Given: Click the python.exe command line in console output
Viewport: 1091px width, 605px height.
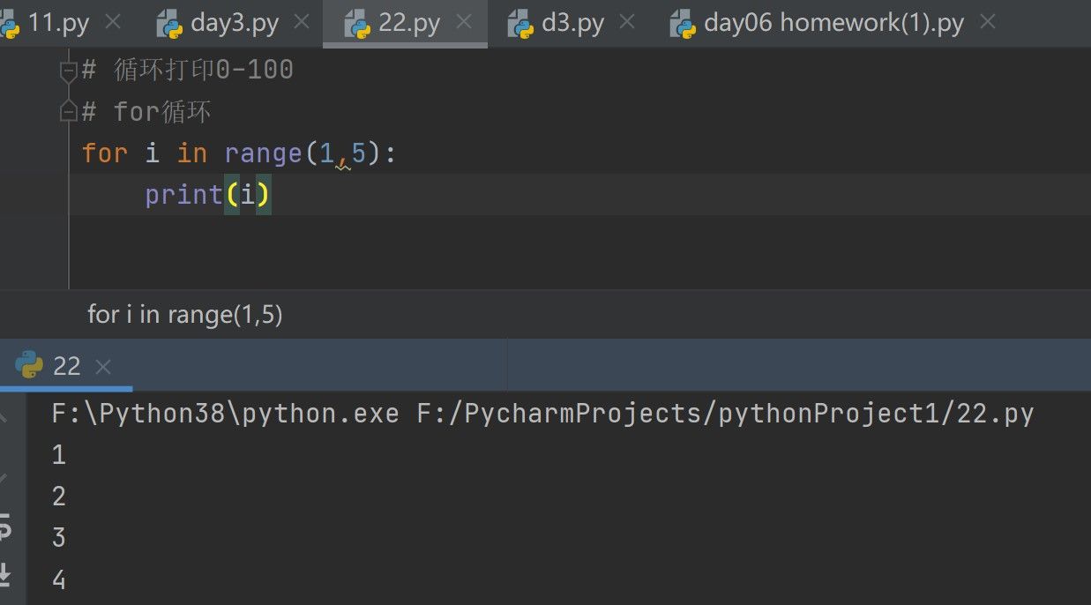Looking at the screenshot, I should pyautogui.click(x=542, y=414).
